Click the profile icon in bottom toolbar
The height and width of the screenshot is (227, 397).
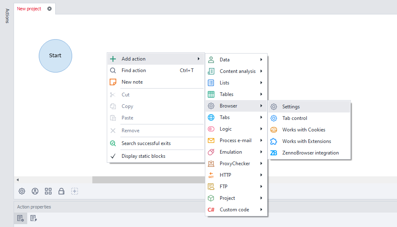[x=35, y=191]
